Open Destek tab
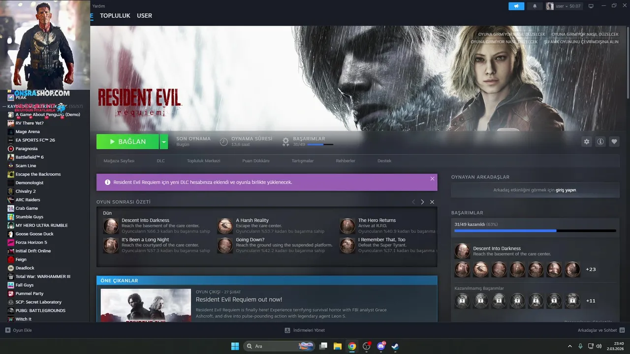This screenshot has width=630, height=354. point(384,161)
